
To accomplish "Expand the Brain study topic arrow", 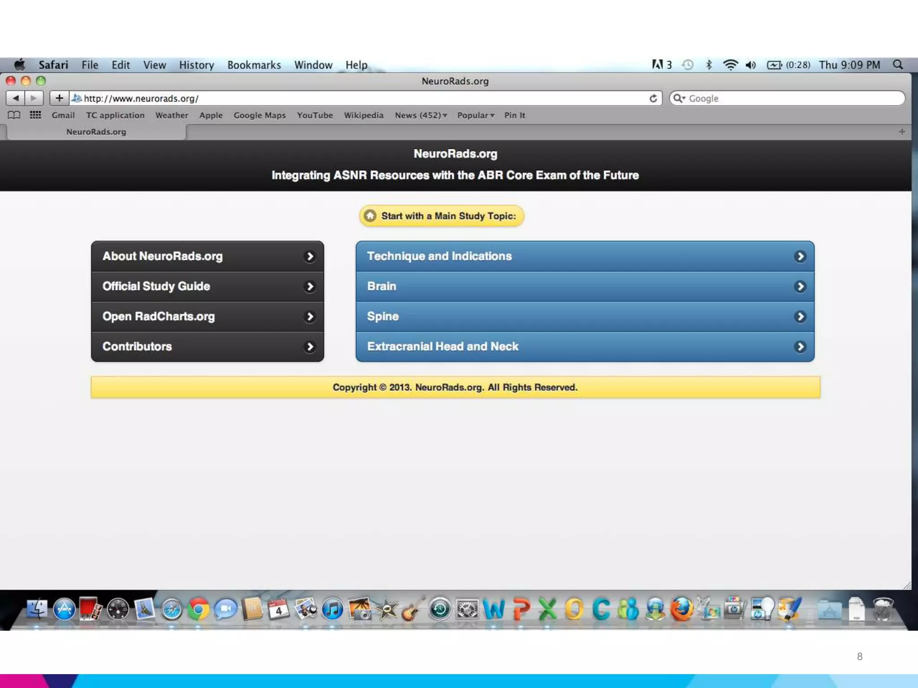I will [x=800, y=286].
